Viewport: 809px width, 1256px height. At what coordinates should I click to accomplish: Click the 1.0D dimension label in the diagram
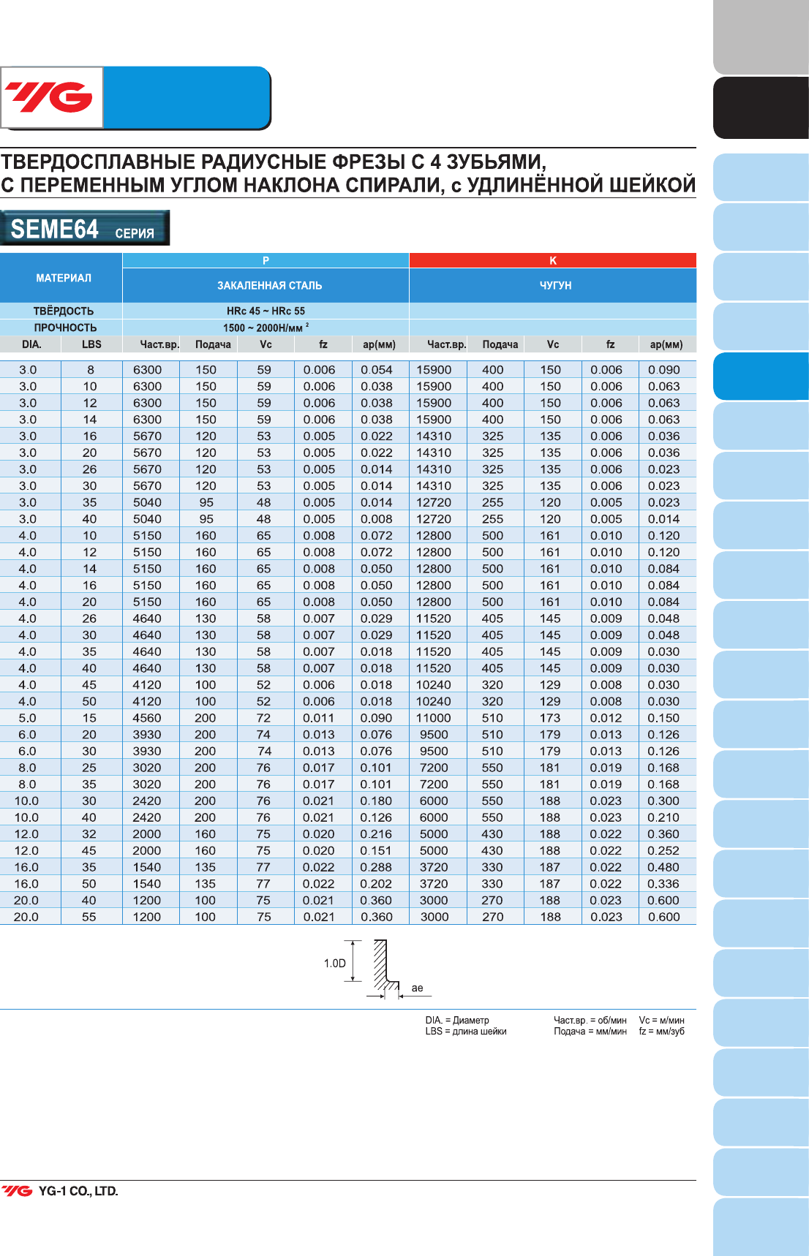(x=335, y=964)
